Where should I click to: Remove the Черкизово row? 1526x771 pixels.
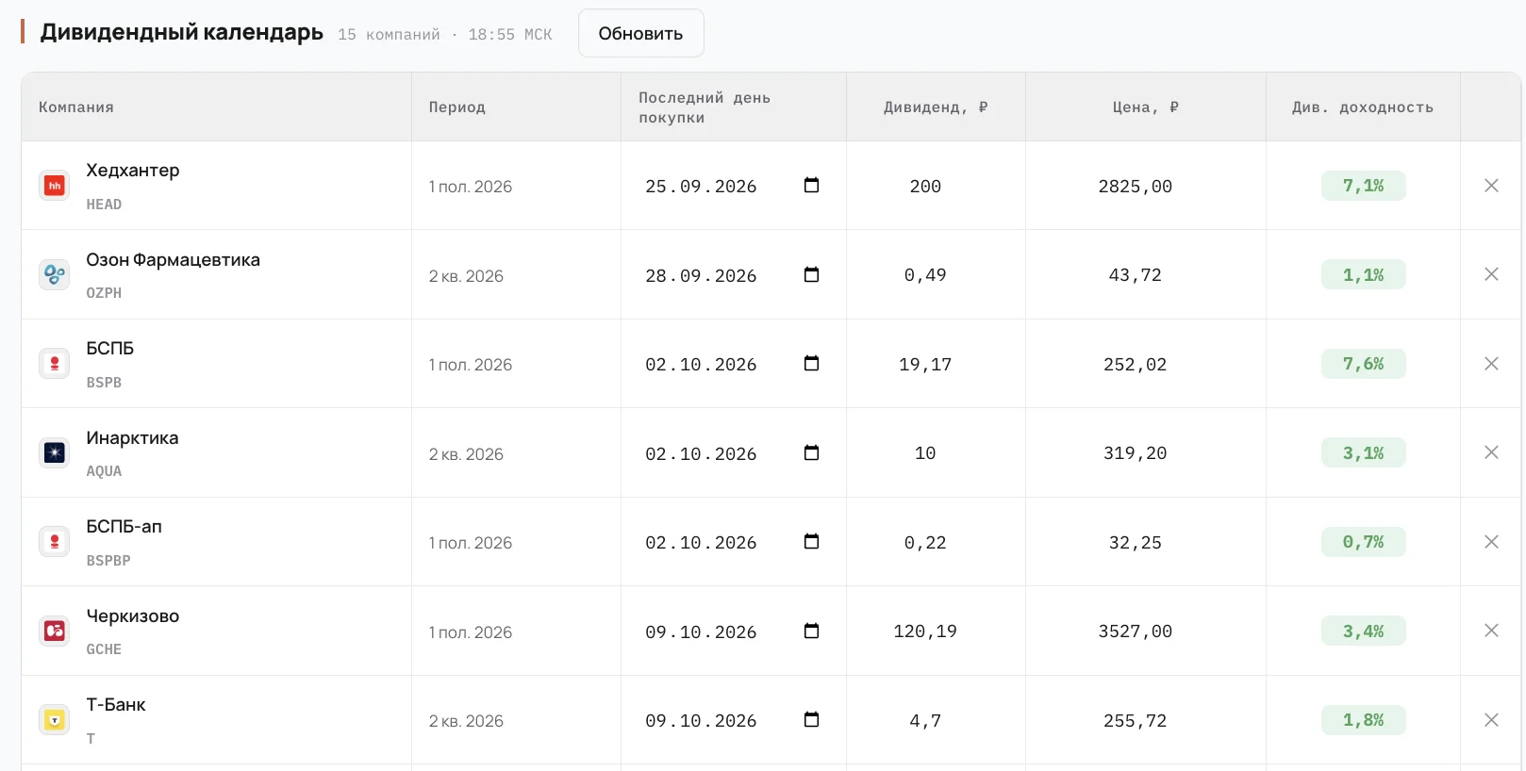1491,631
